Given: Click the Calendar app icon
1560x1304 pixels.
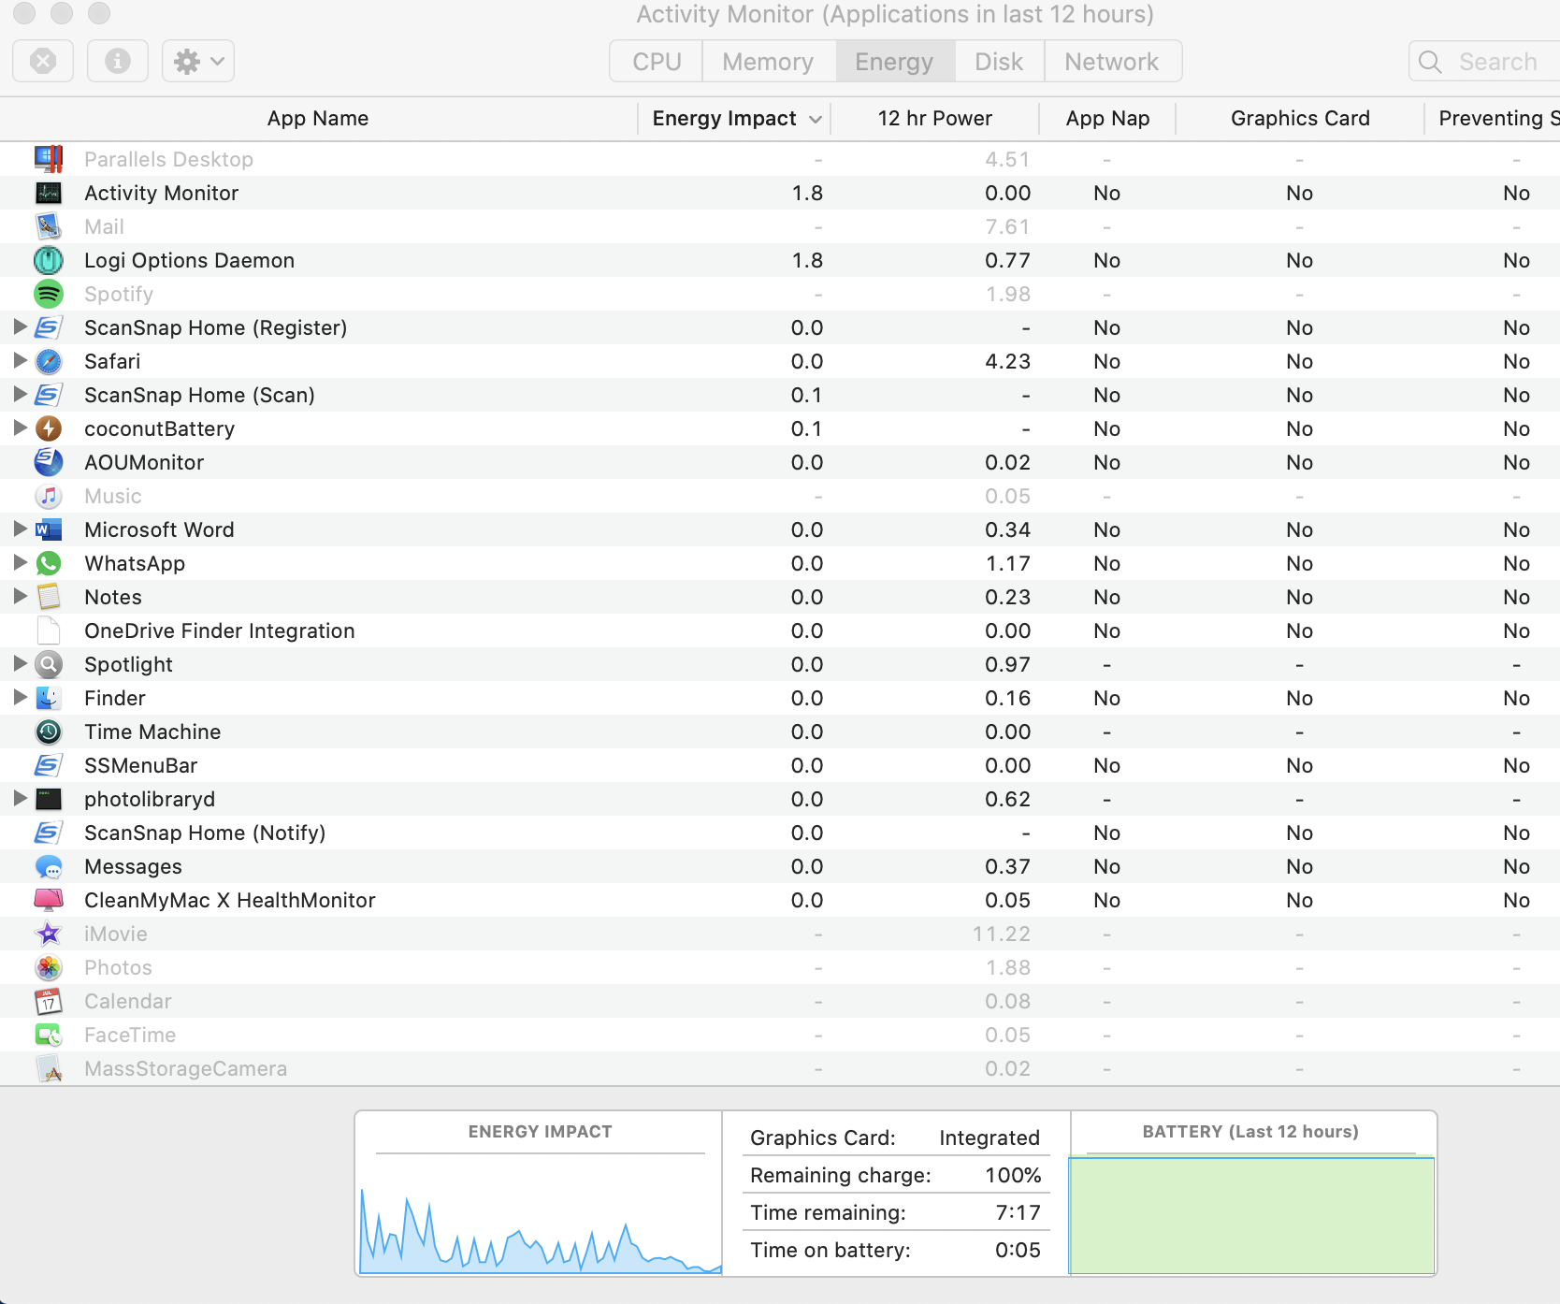Looking at the screenshot, I should point(49,1001).
